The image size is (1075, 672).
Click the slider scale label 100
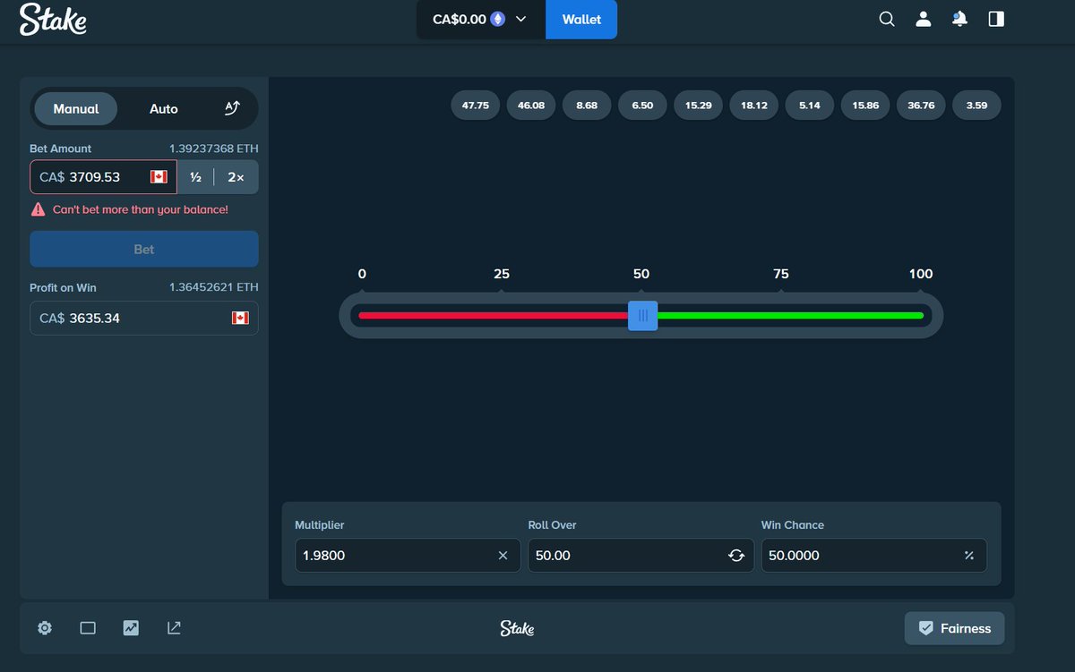(921, 274)
